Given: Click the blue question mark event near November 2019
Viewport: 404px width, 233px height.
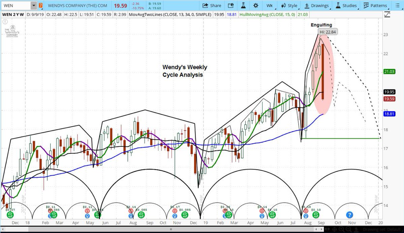Looking at the screenshot, I should tap(349, 215).
